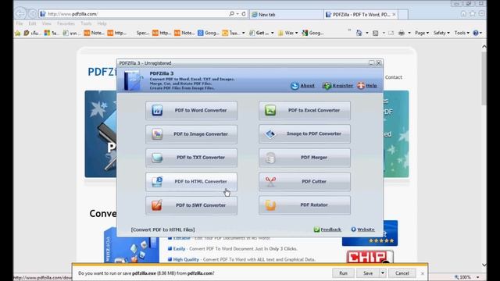Screen dimensions: 500x281
Task: Open the File menu
Action: tap(20, 23)
